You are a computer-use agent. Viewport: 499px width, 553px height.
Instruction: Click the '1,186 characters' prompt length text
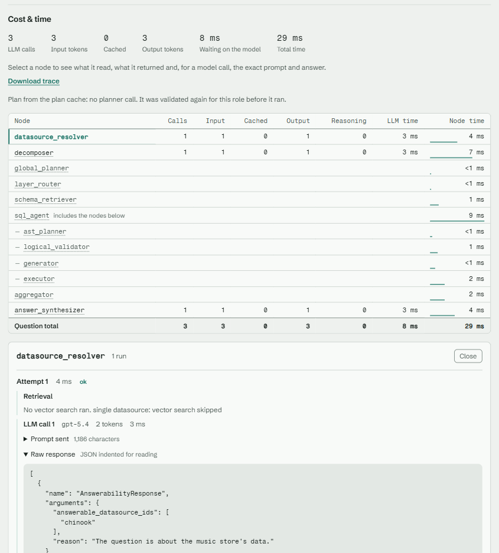point(96,439)
